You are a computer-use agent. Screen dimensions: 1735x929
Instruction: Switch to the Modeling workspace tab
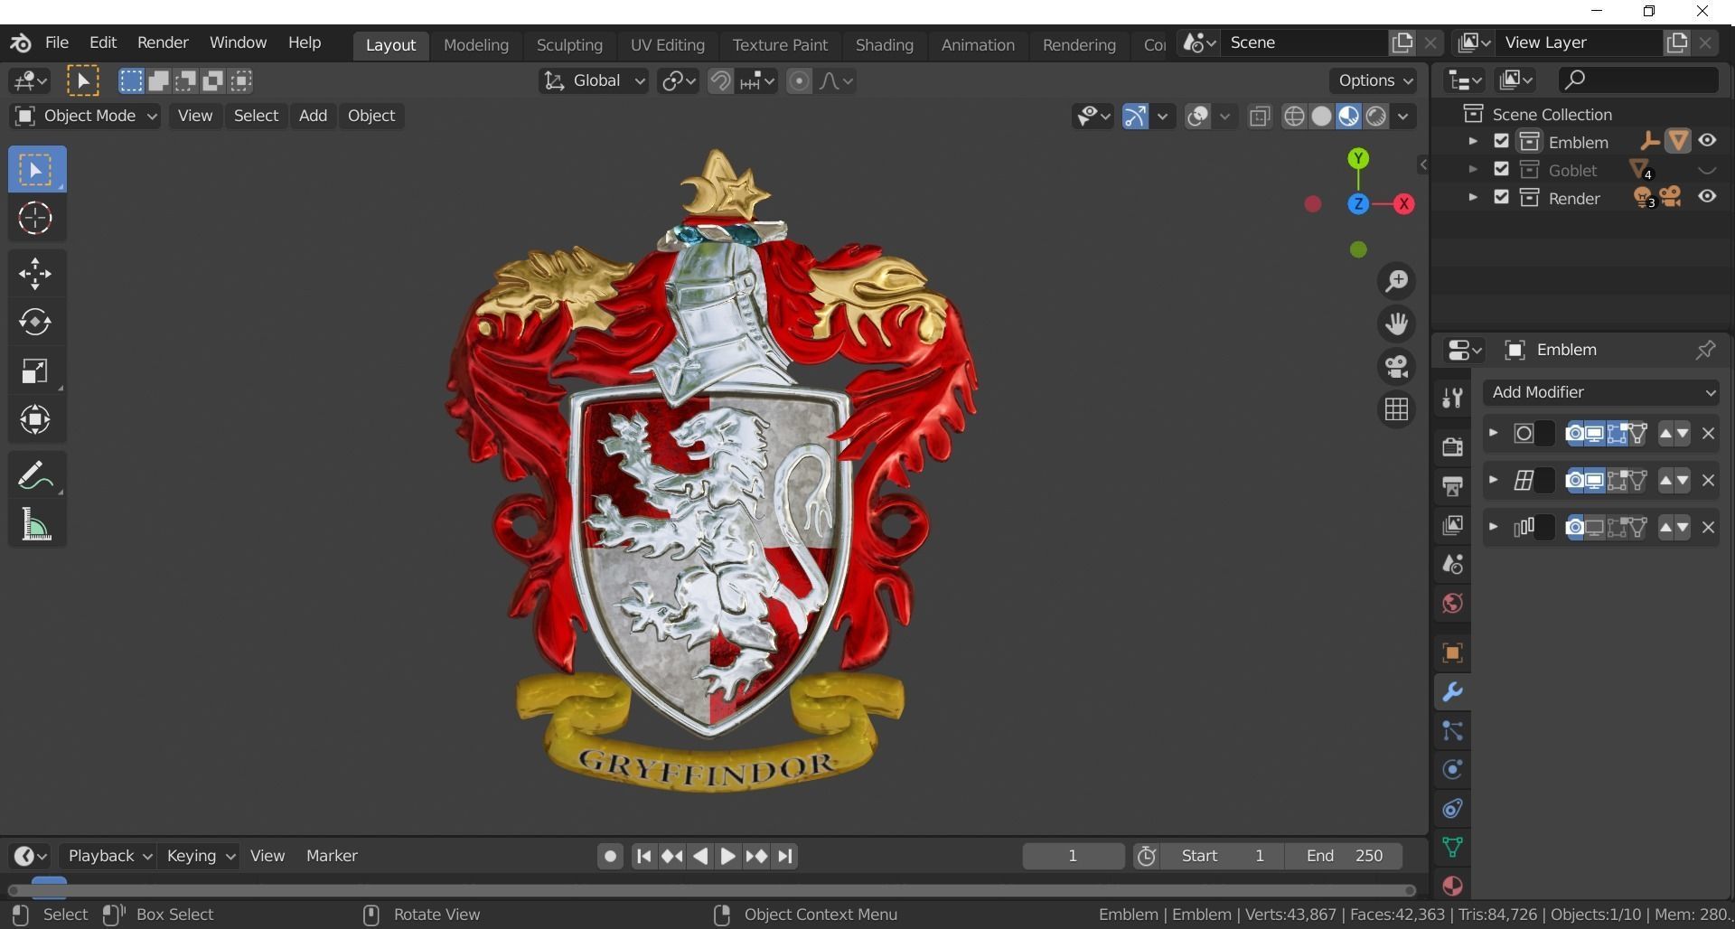[475, 45]
